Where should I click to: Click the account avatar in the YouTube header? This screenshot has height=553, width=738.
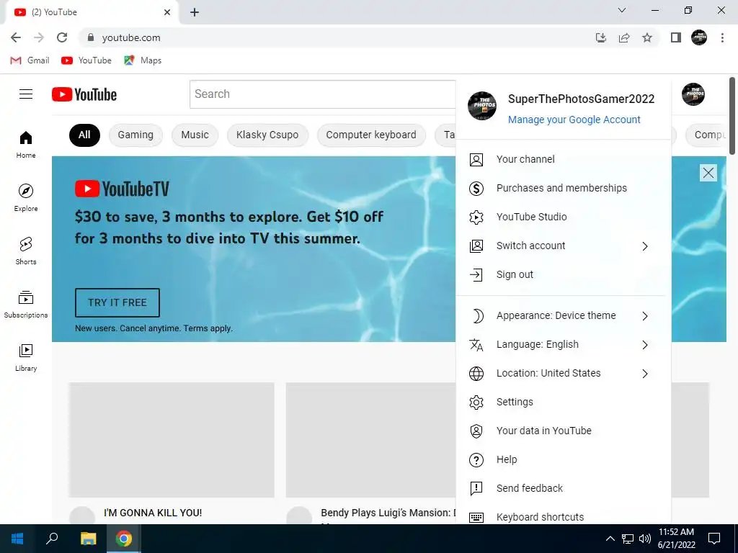(x=693, y=94)
